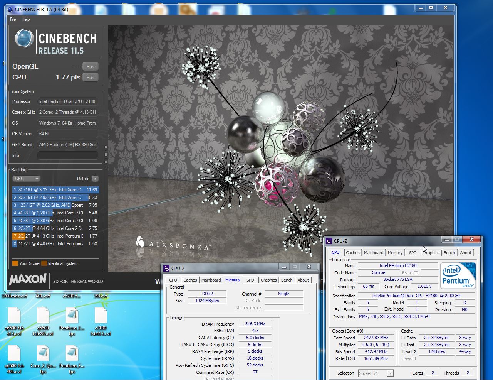Open the Socket #1 selection dropdown
Viewport: 493px width, 380px height.
click(376, 373)
